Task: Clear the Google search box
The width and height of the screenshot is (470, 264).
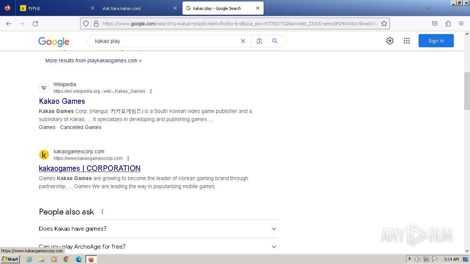Action: tap(243, 41)
